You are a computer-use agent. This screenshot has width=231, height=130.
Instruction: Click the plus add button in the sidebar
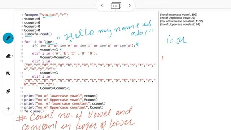pos(8,109)
